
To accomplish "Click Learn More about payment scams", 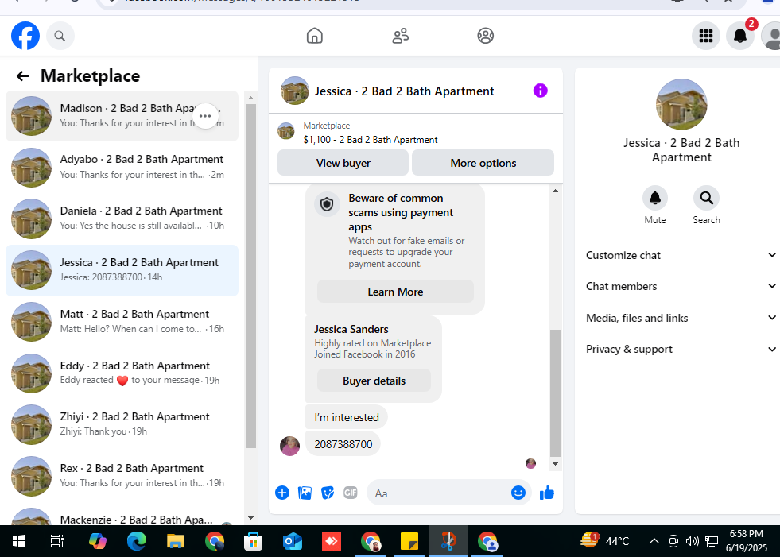I will tap(395, 292).
